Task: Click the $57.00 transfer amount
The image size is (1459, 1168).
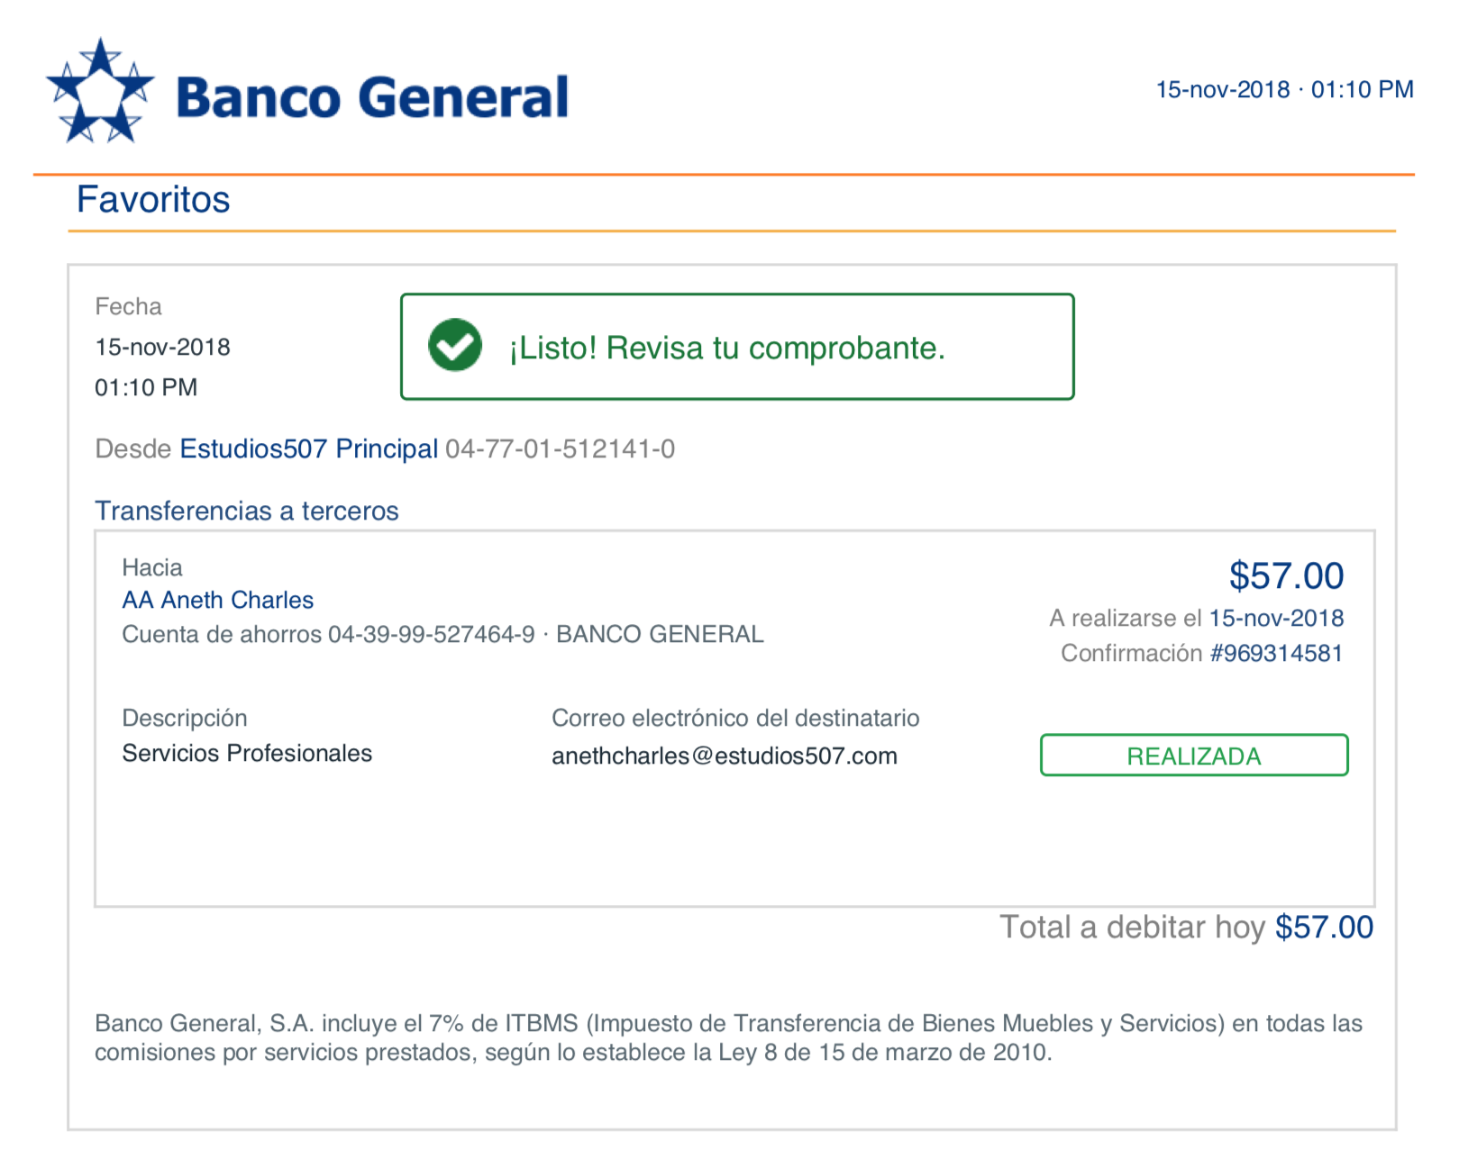Action: (x=1286, y=575)
